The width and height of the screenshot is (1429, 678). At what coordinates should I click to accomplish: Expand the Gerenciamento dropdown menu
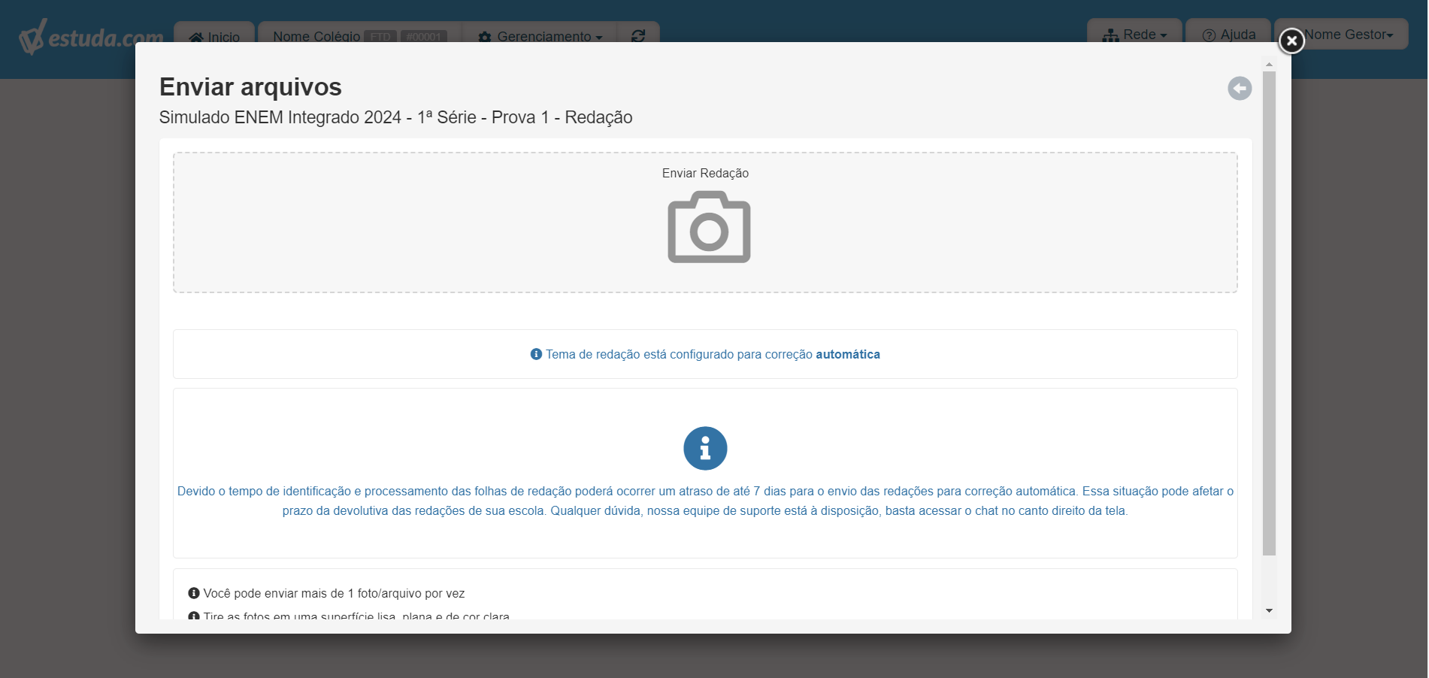540,36
